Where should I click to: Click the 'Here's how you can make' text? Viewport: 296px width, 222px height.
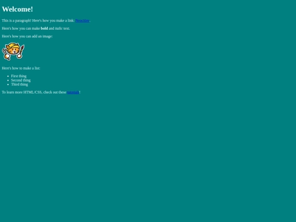(21, 29)
